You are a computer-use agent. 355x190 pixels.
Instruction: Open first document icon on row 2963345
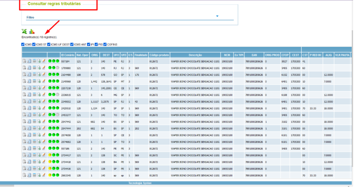[x=24, y=175]
